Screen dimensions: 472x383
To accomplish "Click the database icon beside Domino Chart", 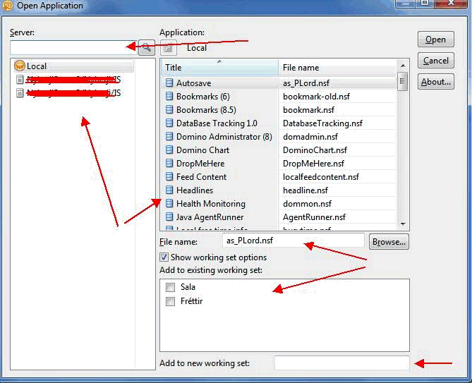I will click(x=169, y=150).
